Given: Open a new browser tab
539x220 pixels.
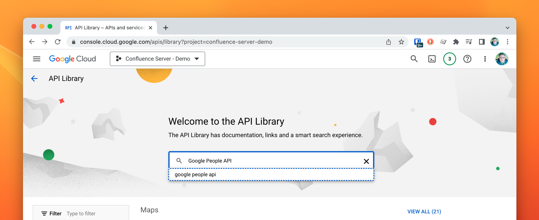Looking at the screenshot, I should click(166, 28).
